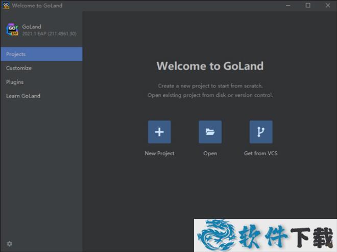
Task: Open the Plugins tab
Action: point(15,82)
